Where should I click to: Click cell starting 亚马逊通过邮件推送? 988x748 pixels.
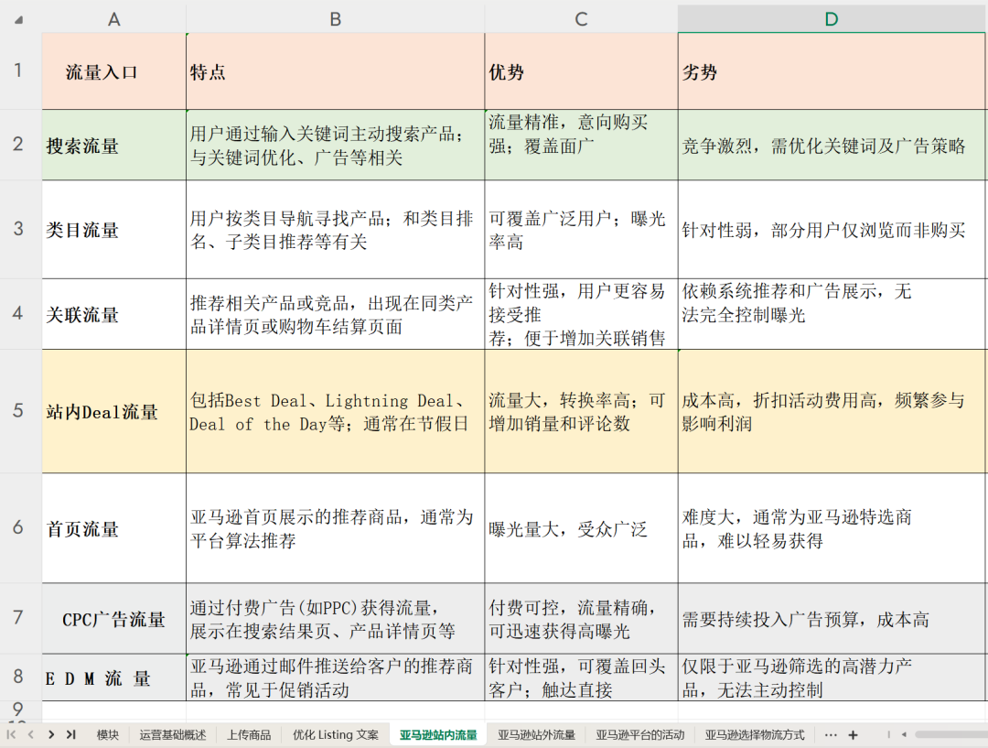[x=335, y=678]
